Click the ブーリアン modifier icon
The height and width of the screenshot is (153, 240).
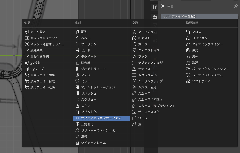pos(77,44)
